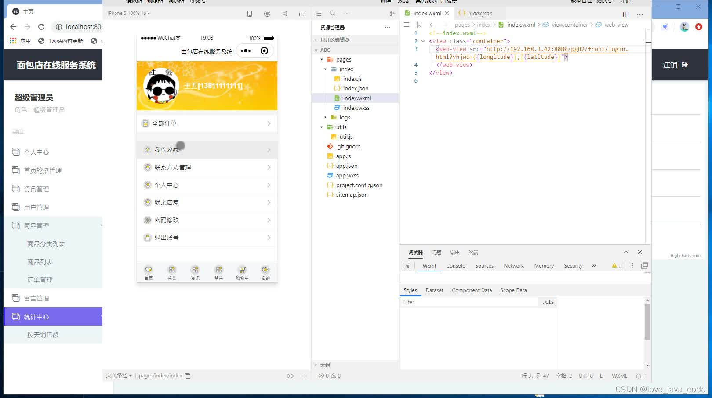Click the bookmark icon in breadcrumb bar

click(419, 25)
